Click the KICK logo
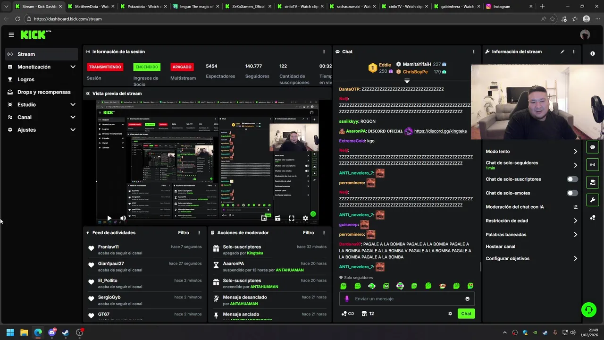Image resolution: width=604 pixels, height=340 pixels. [x=35, y=34]
